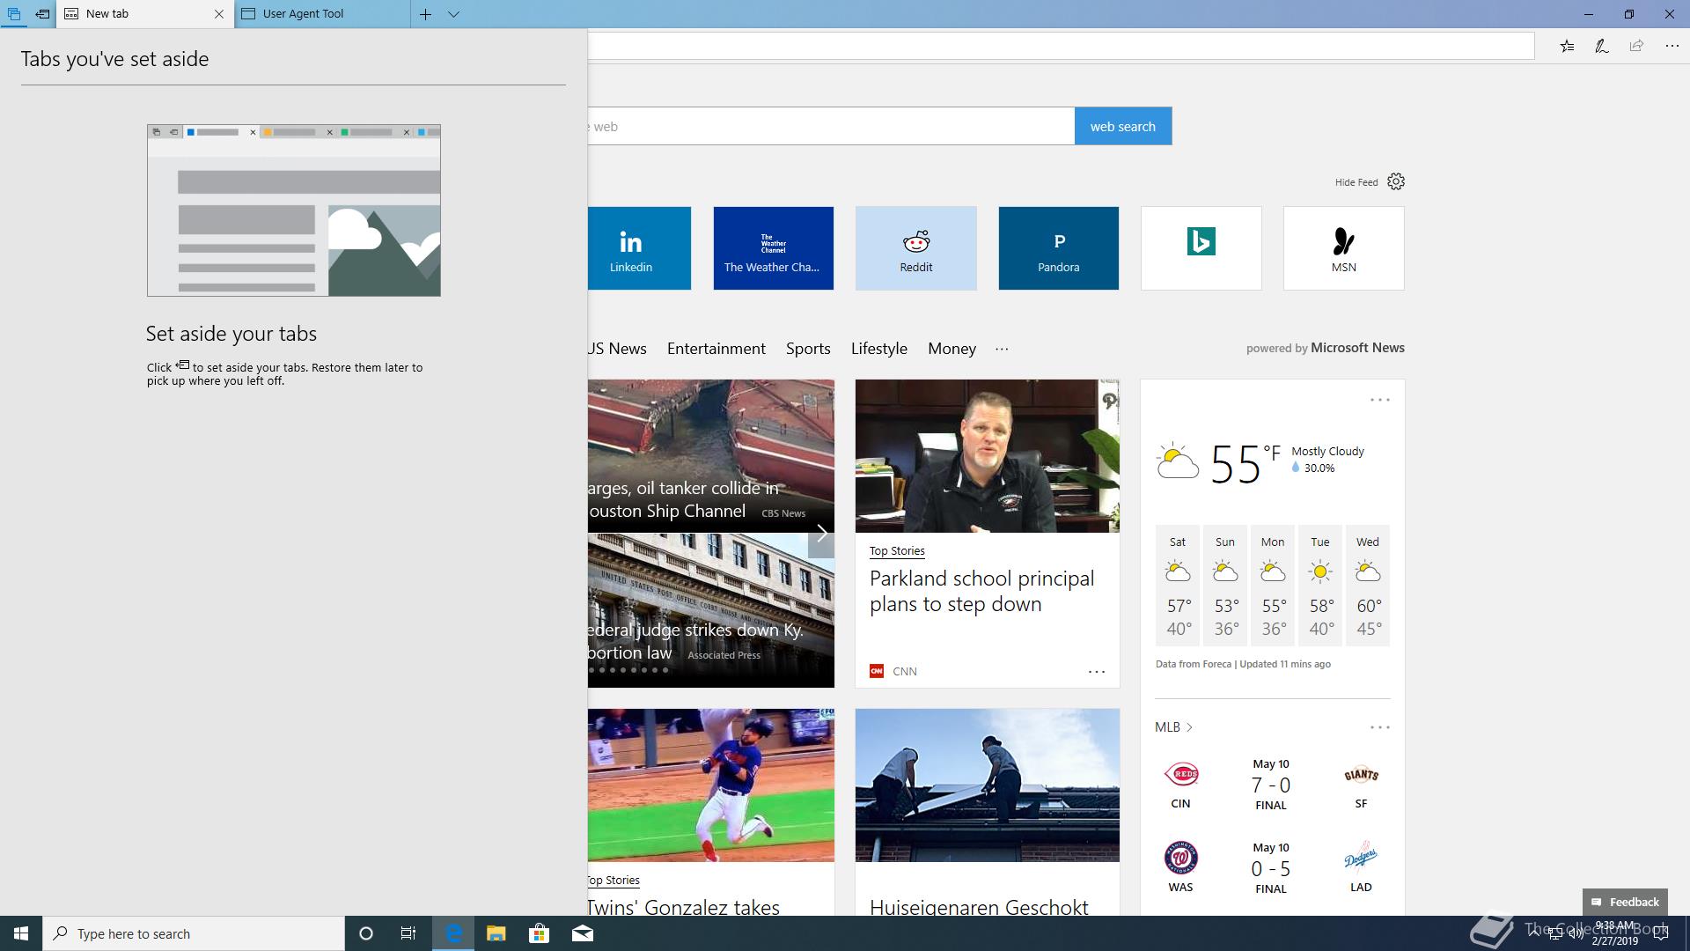Click the current 55°F temperature
The image size is (1690, 951).
[x=1245, y=463]
